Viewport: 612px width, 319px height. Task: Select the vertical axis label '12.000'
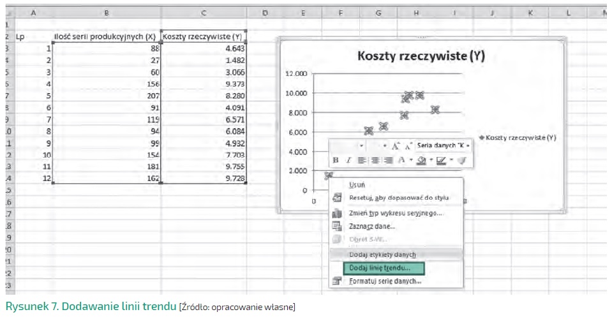pyautogui.click(x=296, y=74)
